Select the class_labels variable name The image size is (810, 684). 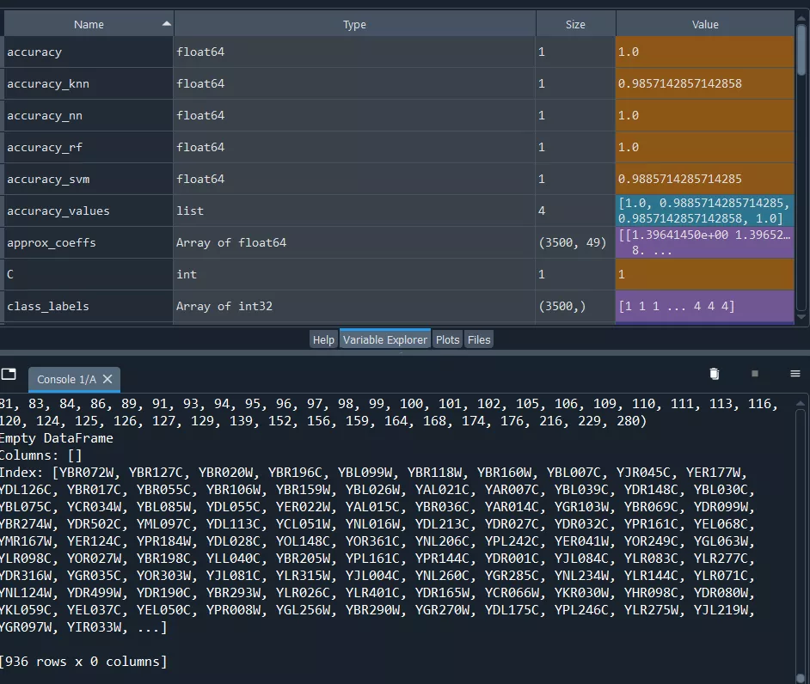(48, 306)
